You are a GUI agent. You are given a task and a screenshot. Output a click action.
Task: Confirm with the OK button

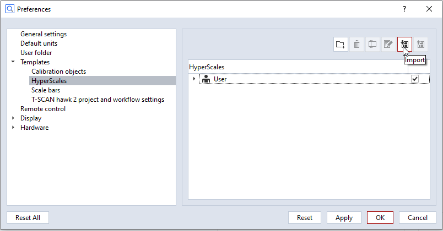click(x=380, y=218)
